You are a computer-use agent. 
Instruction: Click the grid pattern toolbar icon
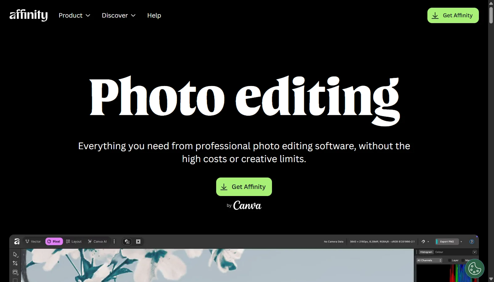pyautogui.click(x=138, y=242)
